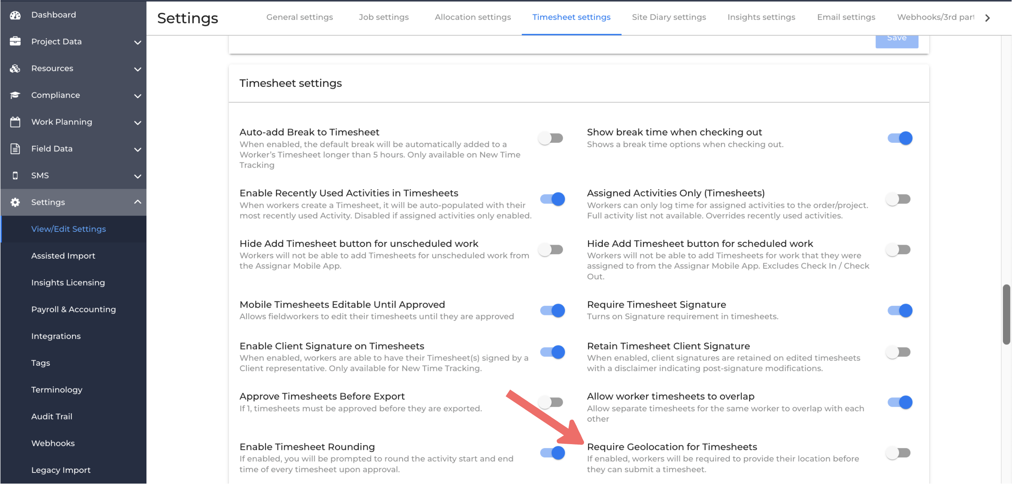Disable Mobile Timesheets Editable Until Approved
The height and width of the screenshot is (485, 1012).
552,311
